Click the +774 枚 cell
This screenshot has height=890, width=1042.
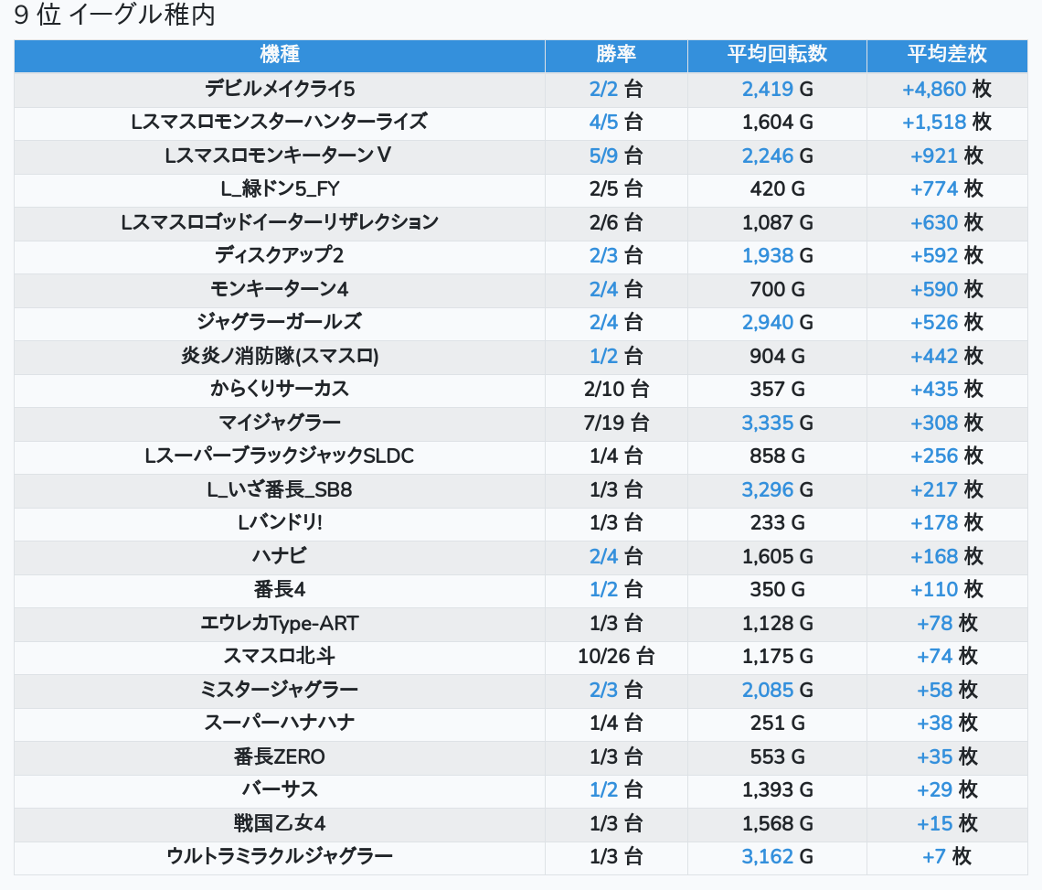coord(947,189)
